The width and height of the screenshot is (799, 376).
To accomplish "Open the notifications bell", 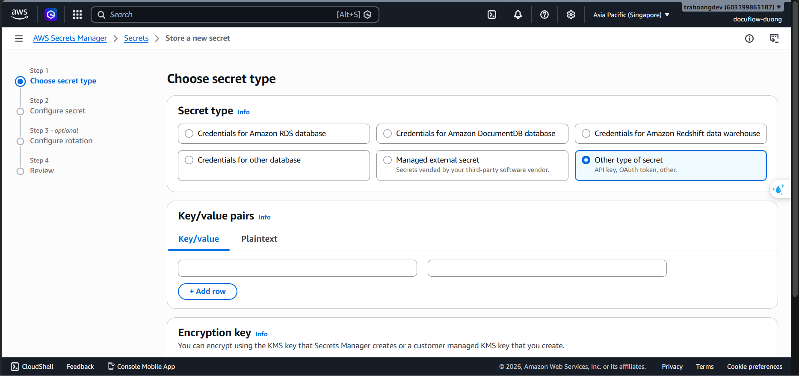I will point(518,15).
